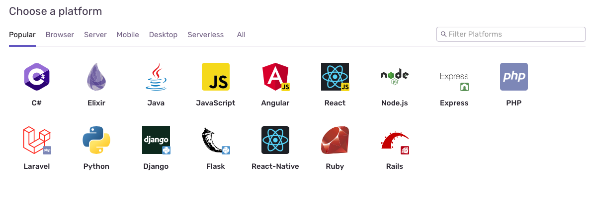594x198 pixels.
Task: Select the JavaScript platform icon
Action: coord(216,77)
